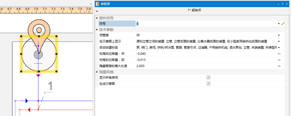Click the 参数表 panel title icon

point(98,4)
